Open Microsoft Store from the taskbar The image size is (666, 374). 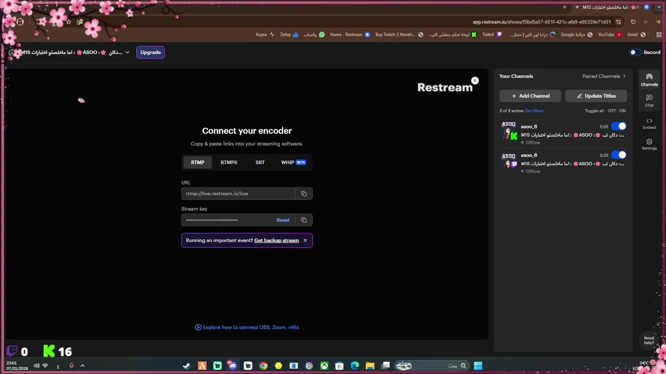(x=339, y=366)
